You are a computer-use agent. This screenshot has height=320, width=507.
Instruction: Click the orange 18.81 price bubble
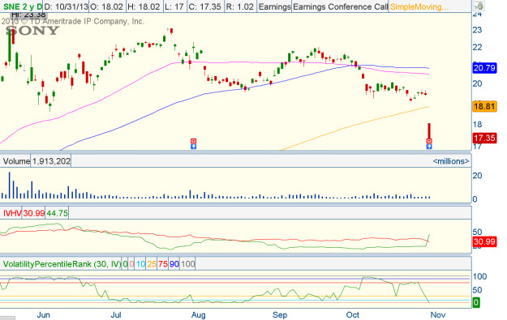484,106
